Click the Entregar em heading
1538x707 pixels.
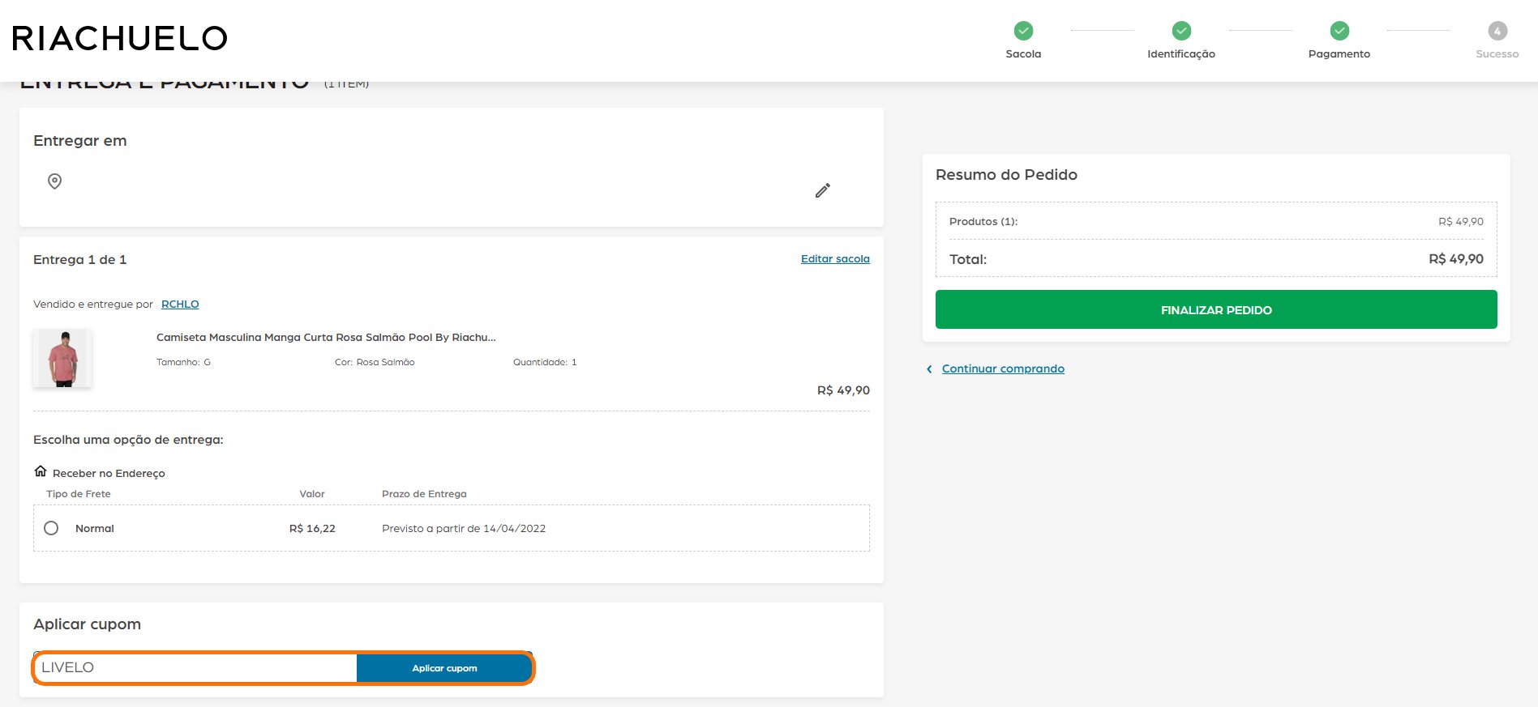point(80,141)
